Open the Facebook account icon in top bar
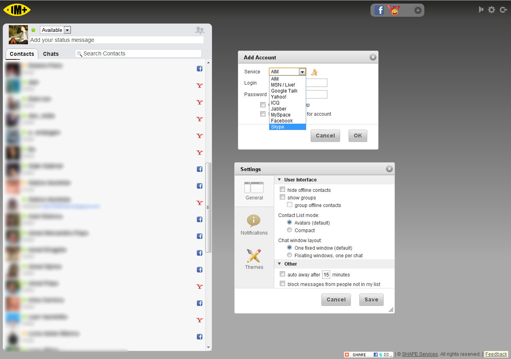Viewport: 511px width, 359px height. (379, 10)
